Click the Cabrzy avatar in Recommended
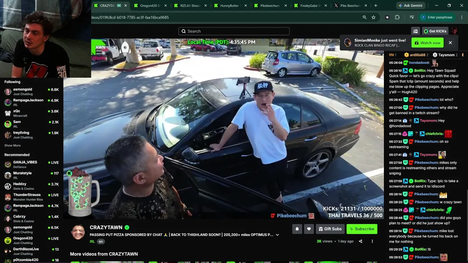Viewport: 468px width, 263px height. [x=8, y=219]
